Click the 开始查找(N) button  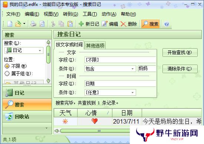coord(180,52)
